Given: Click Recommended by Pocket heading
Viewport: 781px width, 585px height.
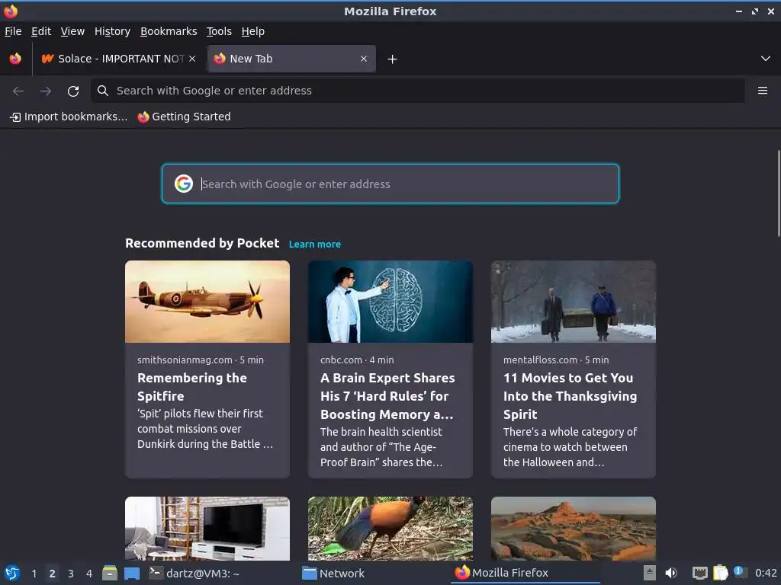Looking at the screenshot, I should pos(202,243).
